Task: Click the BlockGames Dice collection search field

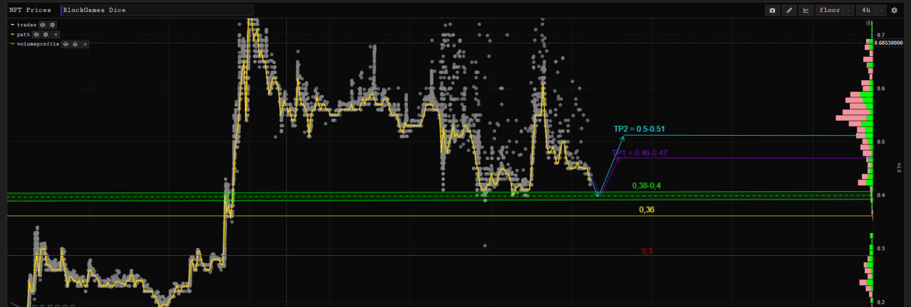Action: pos(157,10)
